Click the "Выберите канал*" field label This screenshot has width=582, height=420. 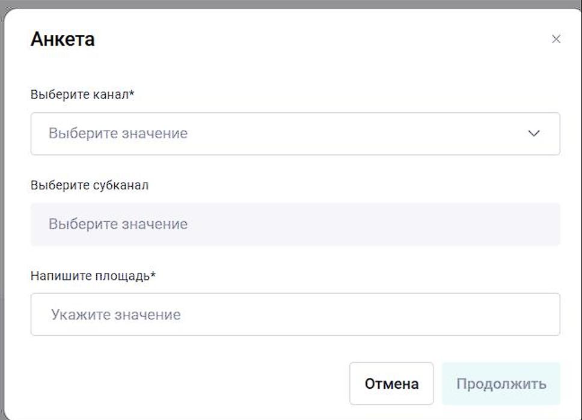point(82,95)
